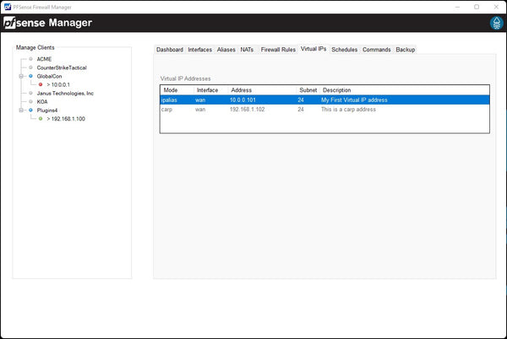
Task: Select Janus Technologies, Inc client
Action: point(65,93)
